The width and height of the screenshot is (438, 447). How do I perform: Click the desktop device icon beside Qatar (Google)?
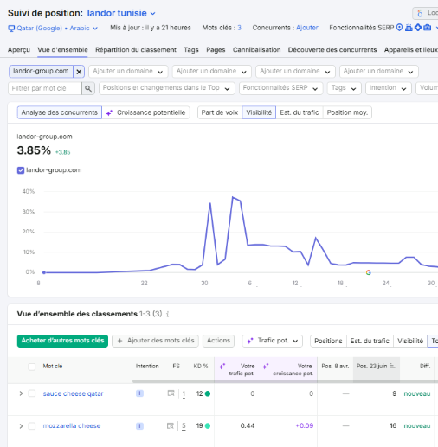click(11, 29)
